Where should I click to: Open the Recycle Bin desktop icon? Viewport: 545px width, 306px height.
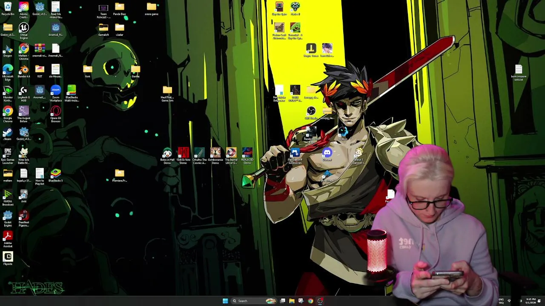coord(8,9)
